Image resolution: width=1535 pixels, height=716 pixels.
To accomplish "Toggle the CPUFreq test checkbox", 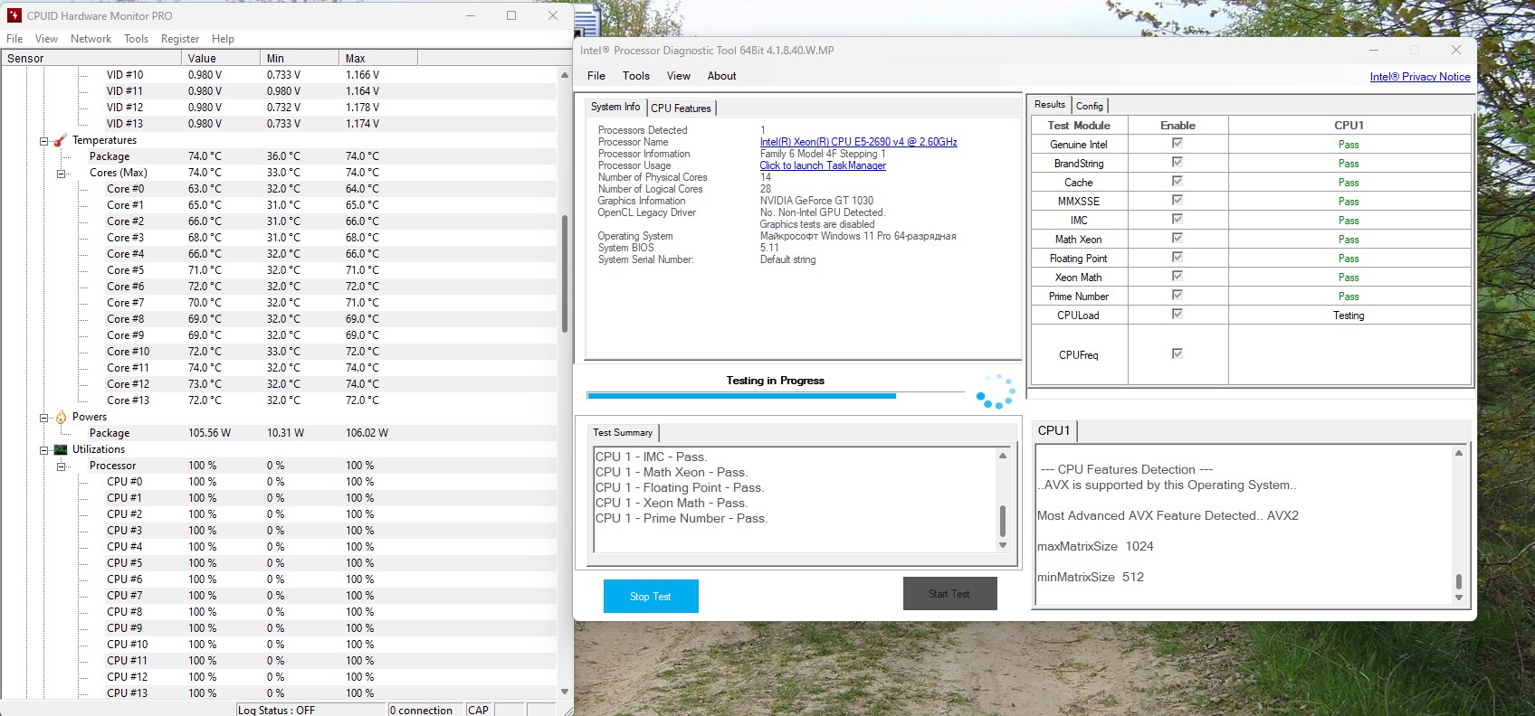I will 1177,354.
